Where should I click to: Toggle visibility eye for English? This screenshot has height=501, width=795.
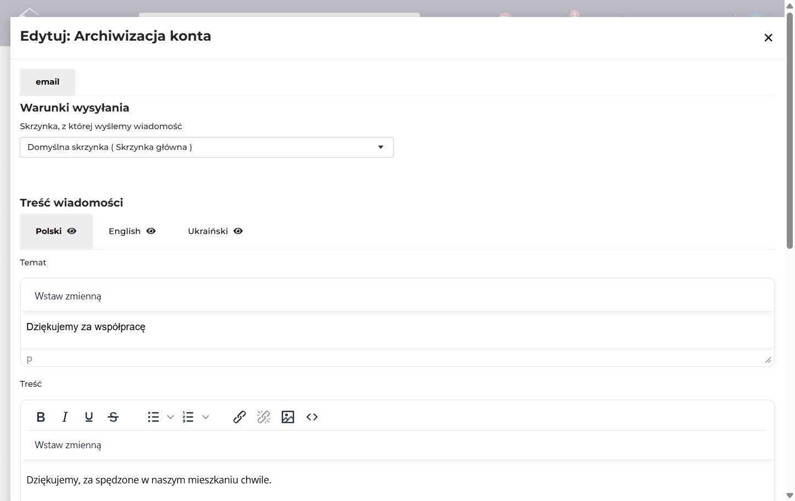[x=151, y=231]
